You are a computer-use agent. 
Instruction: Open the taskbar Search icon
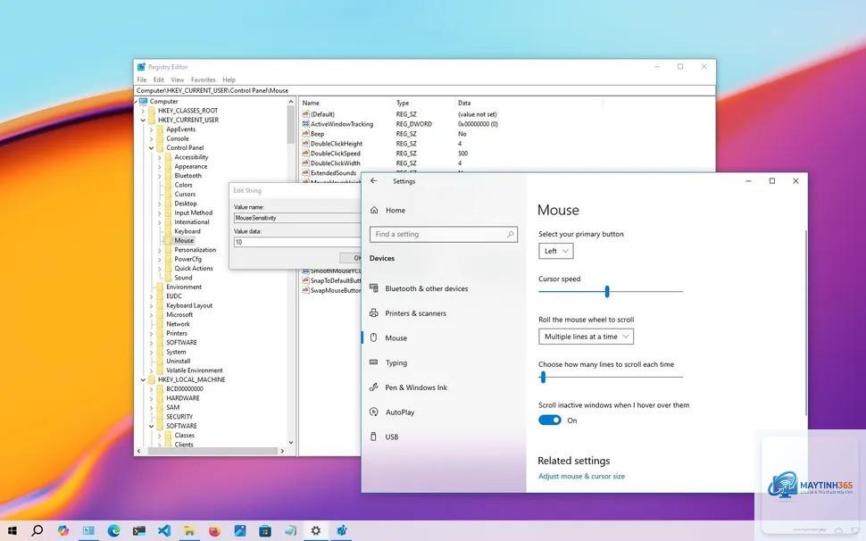[37, 530]
